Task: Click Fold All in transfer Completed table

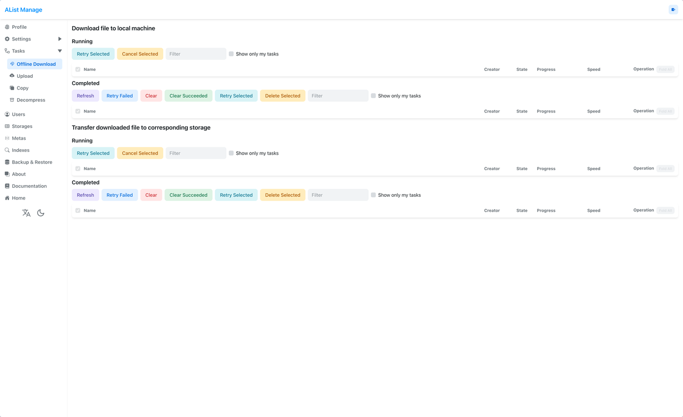Action: pyautogui.click(x=665, y=211)
